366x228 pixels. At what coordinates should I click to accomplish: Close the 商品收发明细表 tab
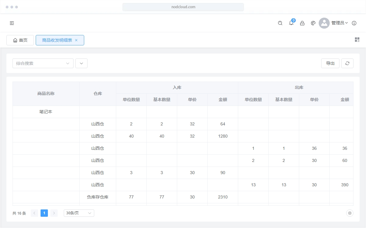click(x=76, y=40)
